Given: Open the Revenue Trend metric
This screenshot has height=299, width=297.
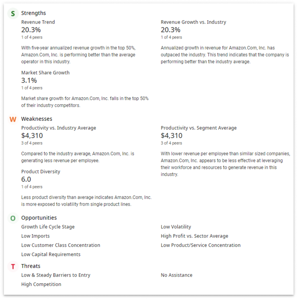Looking at the screenshot, I should (x=38, y=22).
